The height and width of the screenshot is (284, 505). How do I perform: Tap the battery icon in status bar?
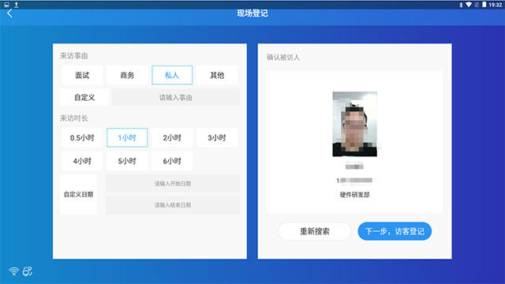[x=484, y=5]
